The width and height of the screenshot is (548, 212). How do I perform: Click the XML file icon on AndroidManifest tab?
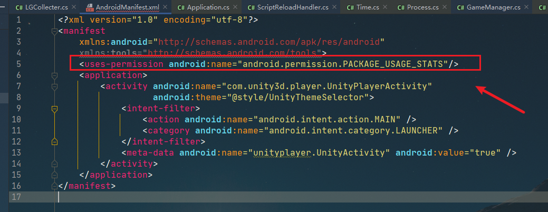pyautogui.click(x=90, y=7)
